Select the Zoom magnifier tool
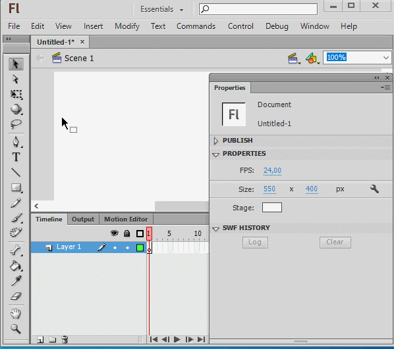 coord(16,329)
